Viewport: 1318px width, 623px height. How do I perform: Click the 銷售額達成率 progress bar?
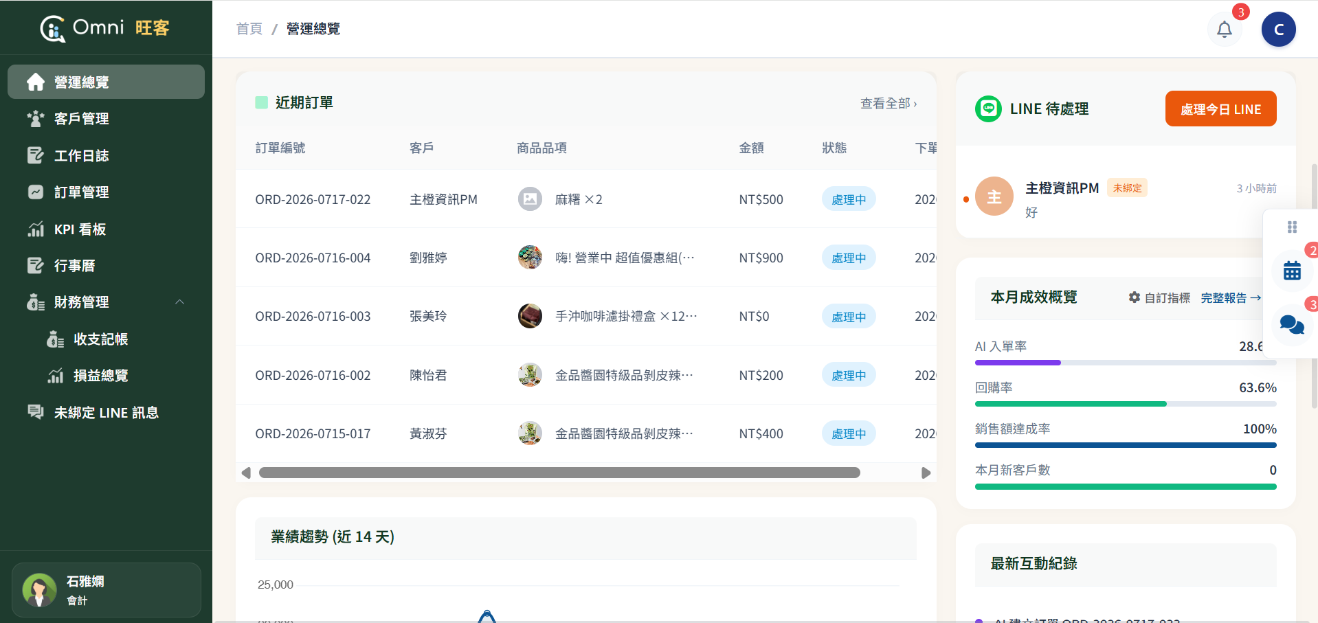[1126, 445]
